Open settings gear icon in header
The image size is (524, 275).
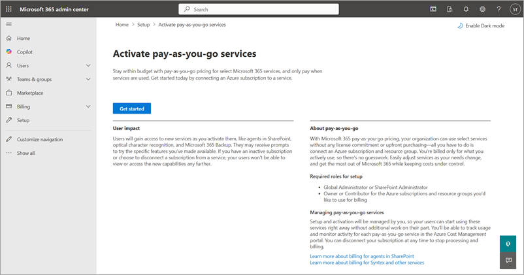pyautogui.click(x=482, y=9)
